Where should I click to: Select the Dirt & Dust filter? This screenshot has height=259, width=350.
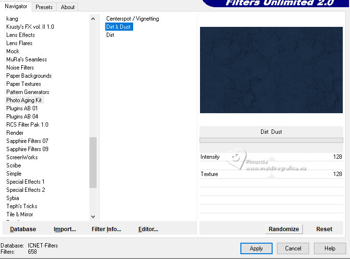click(119, 27)
